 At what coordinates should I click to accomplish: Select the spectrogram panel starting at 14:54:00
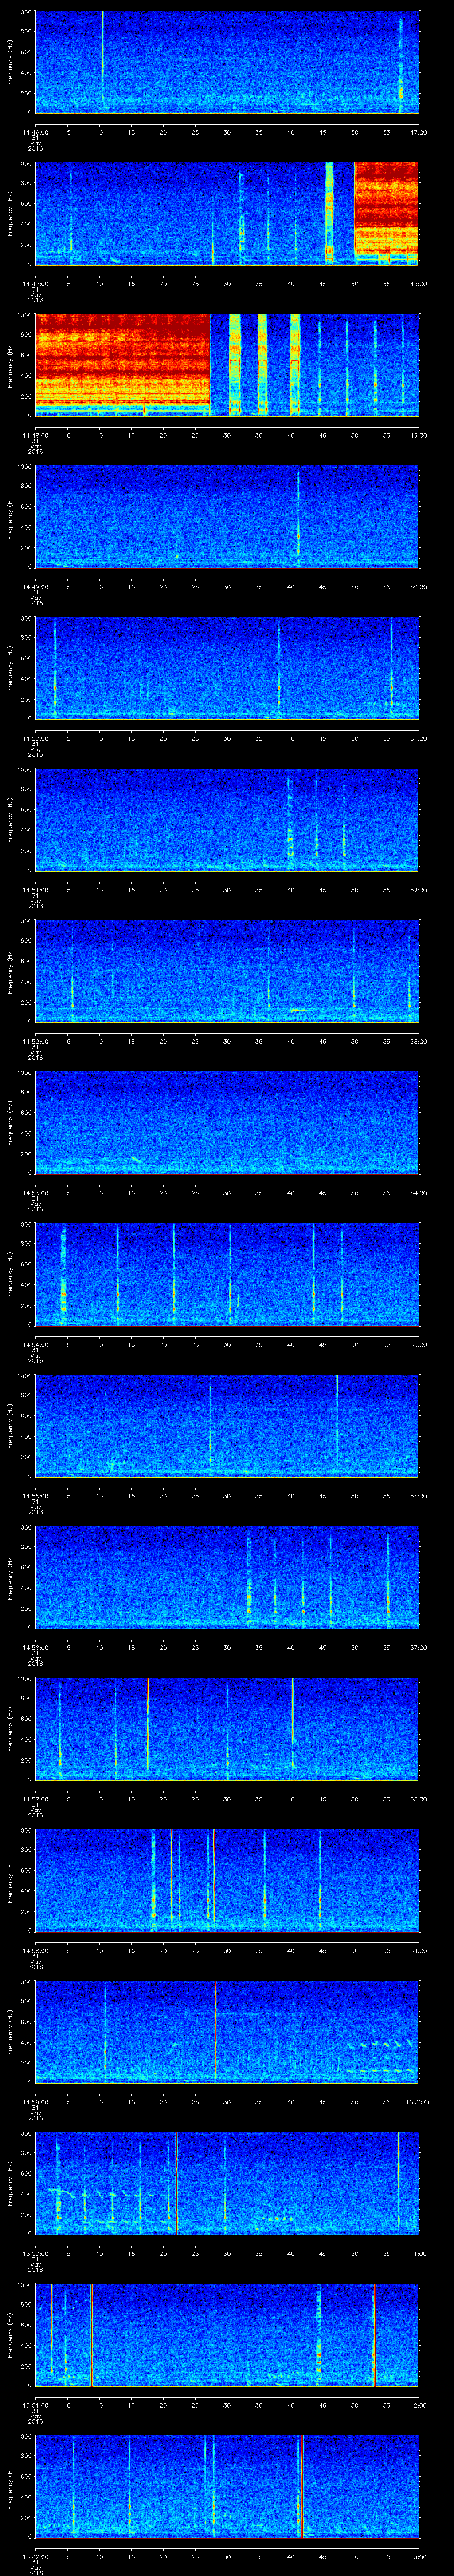click(x=227, y=1274)
